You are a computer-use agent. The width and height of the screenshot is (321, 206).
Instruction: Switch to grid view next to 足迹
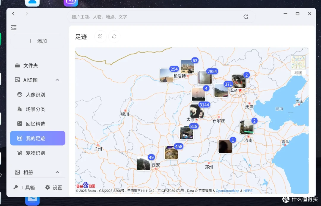click(100, 37)
